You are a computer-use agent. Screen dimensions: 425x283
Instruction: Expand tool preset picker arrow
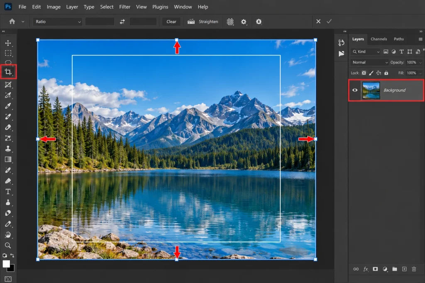23,22
